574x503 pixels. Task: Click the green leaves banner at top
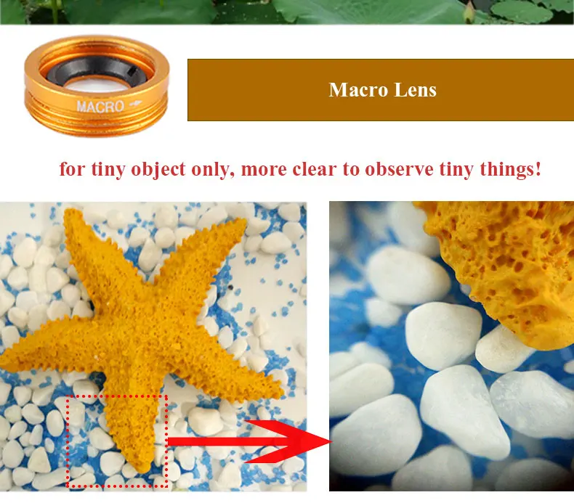pos(287,12)
